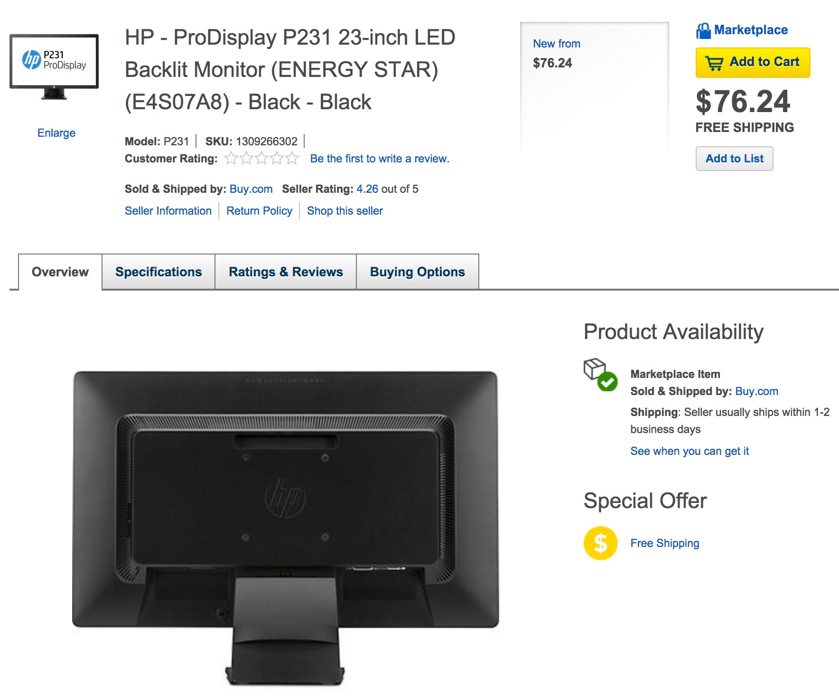The image size is (839, 698).
Task: Click the cart icon inside Add to Cart
Action: [x=715, y=62]
